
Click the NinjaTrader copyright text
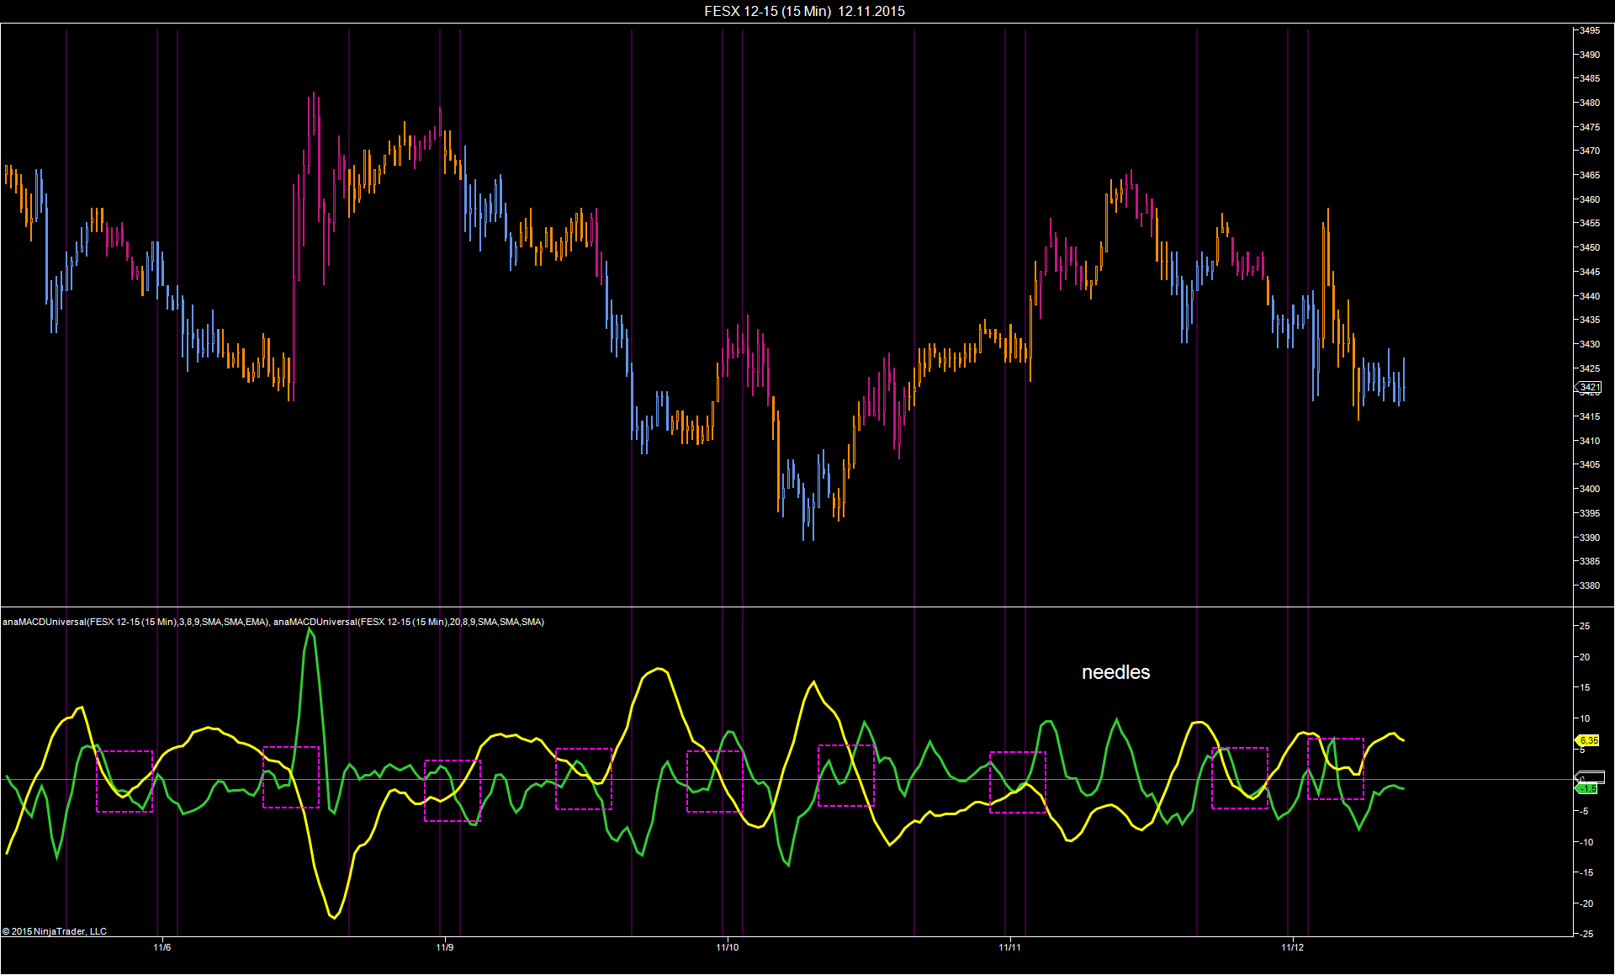click(55, 931)
